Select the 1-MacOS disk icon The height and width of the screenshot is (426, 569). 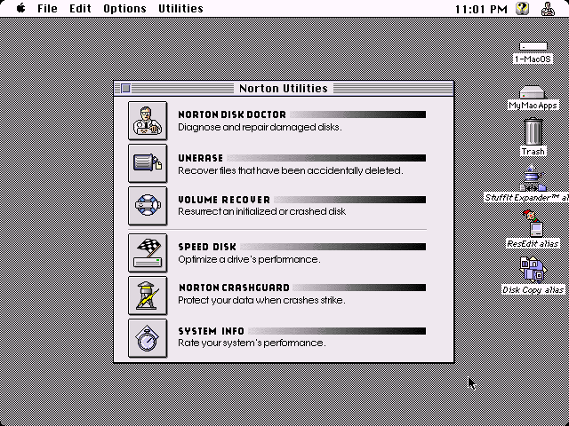(x=533, y=46)
